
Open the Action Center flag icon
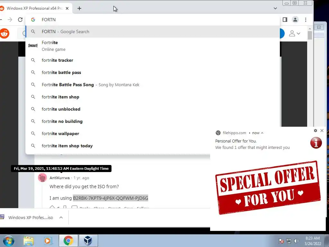tap(281, 241)
